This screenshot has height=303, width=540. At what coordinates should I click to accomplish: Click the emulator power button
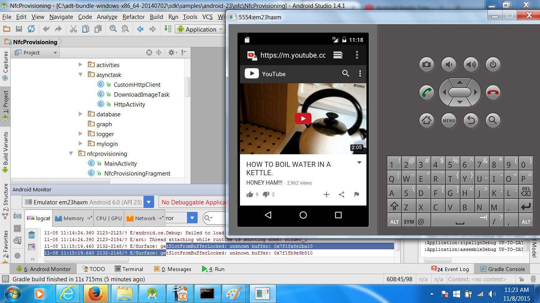tap(493, 65)
